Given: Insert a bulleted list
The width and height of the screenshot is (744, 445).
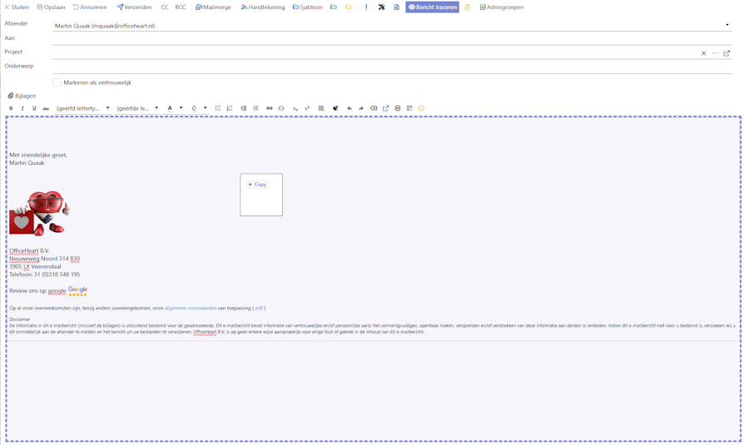Looking at the screenshot, I should 218,109.
